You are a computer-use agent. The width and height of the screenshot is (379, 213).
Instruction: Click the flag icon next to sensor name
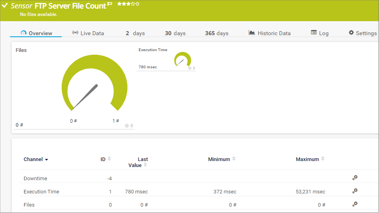click(110, 5)
